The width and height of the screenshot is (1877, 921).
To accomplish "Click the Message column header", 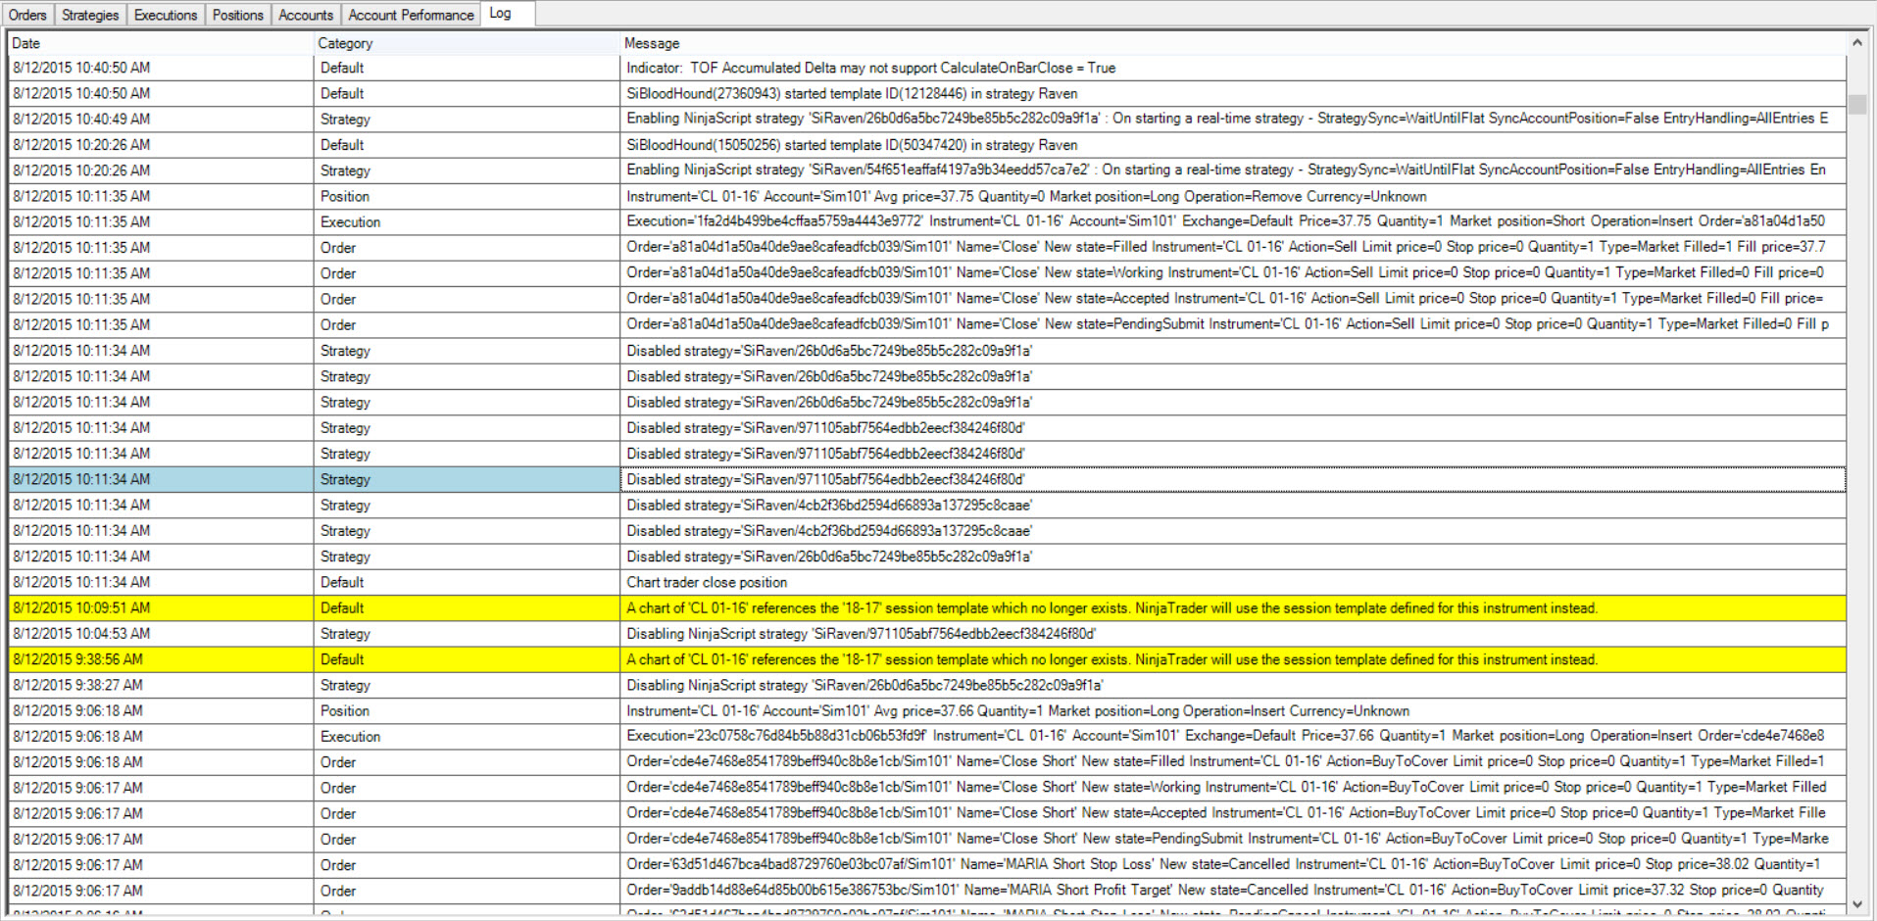I will 1233,43.
